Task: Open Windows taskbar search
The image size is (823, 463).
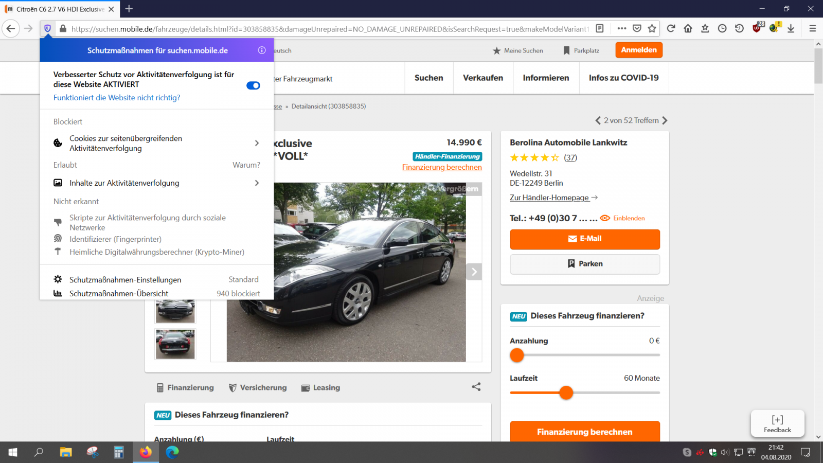Action: [39, 452]
